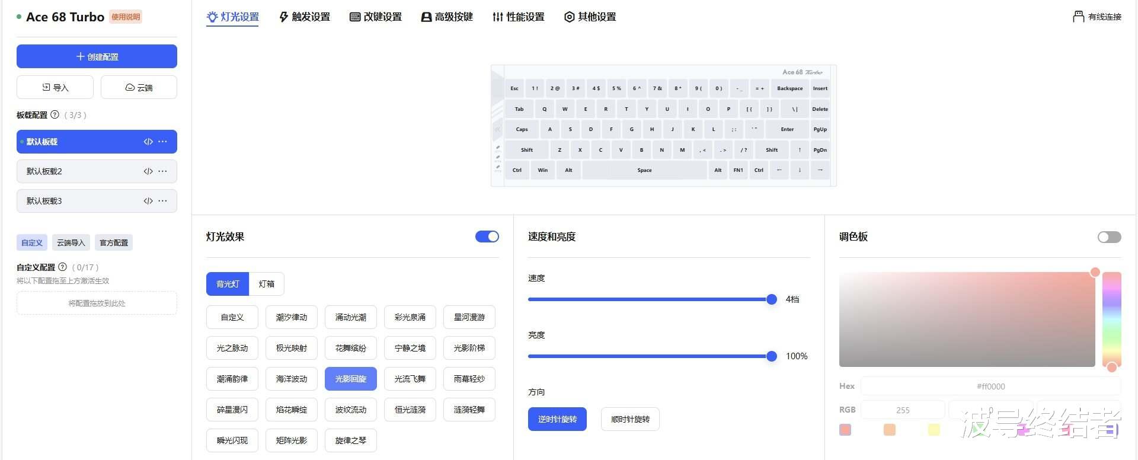Click the 将配置拖放到此处 drop zone
The image size is (1138, 460).
point(97,303)
